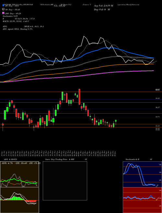
Task: Click the 53.71 price axis label
Action: 157,117
